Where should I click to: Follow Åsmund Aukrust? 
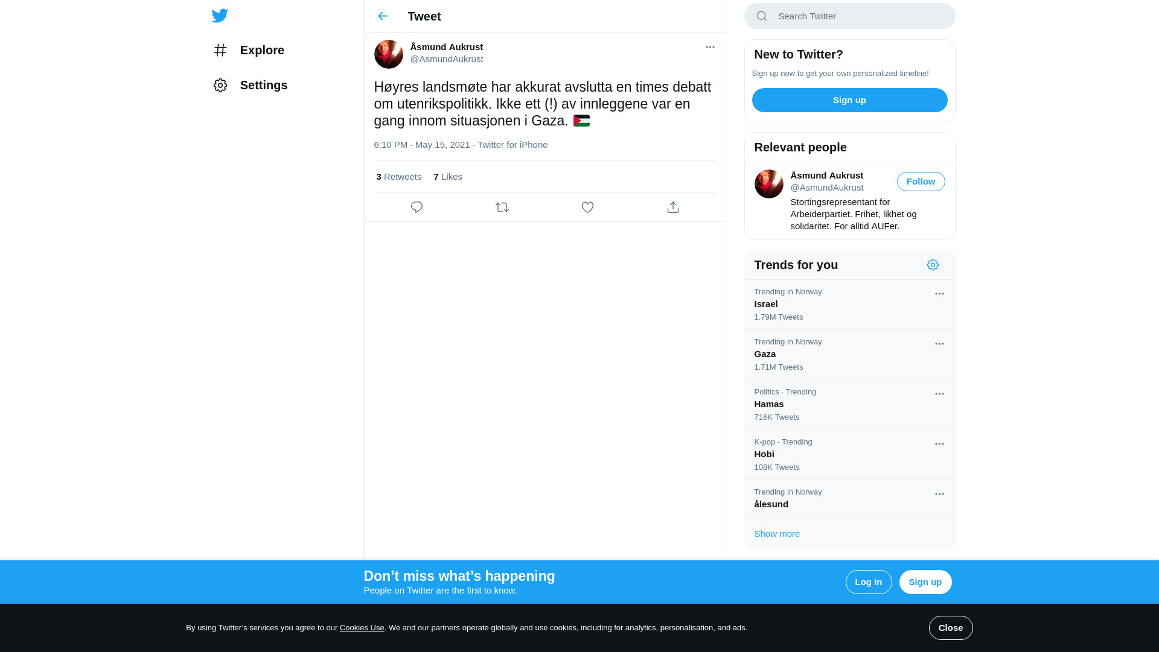click(921, 182)
